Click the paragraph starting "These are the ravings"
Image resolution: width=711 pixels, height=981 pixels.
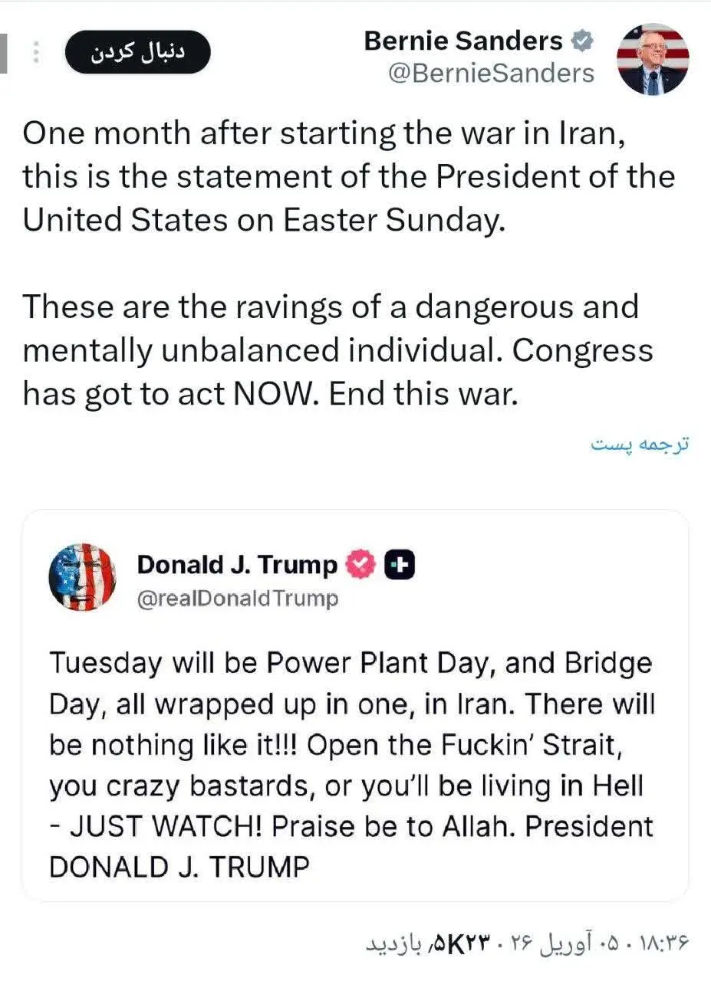tap(337, 350)
